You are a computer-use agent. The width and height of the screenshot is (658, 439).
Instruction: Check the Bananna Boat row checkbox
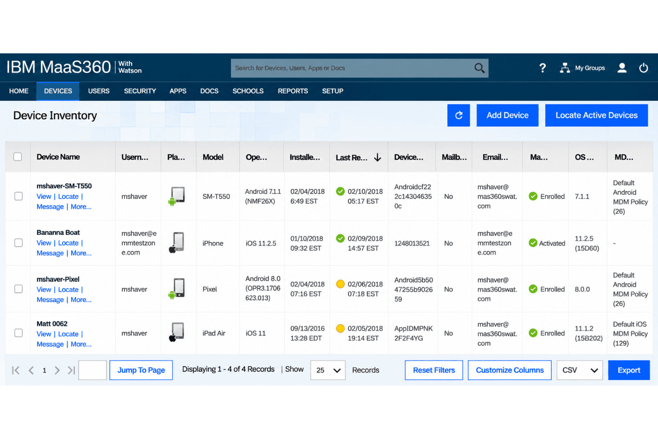pos(18,243)
